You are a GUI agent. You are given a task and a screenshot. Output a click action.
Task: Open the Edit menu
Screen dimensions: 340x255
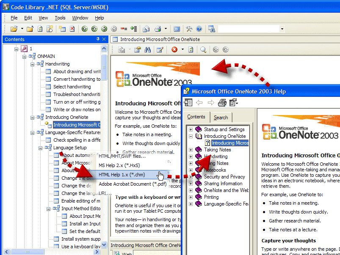click(28, 18)
